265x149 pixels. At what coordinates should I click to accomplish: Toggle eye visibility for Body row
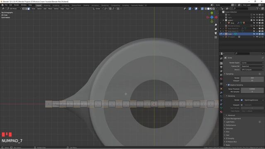[257, 23]
